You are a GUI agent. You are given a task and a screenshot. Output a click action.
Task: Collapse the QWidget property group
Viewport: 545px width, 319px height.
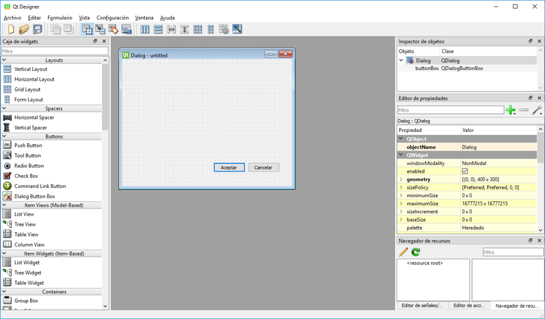[401, 155]
